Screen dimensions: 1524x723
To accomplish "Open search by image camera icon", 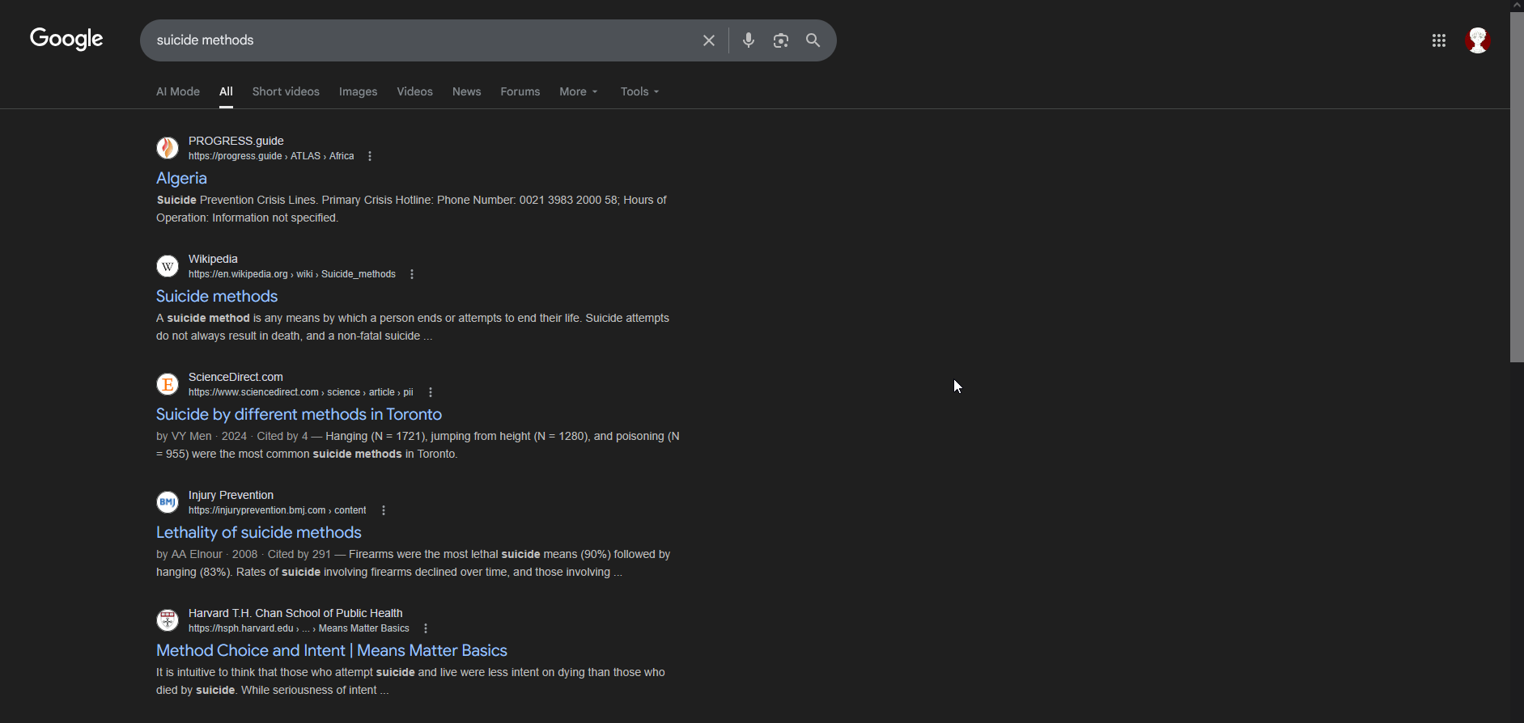I will 781,40.
